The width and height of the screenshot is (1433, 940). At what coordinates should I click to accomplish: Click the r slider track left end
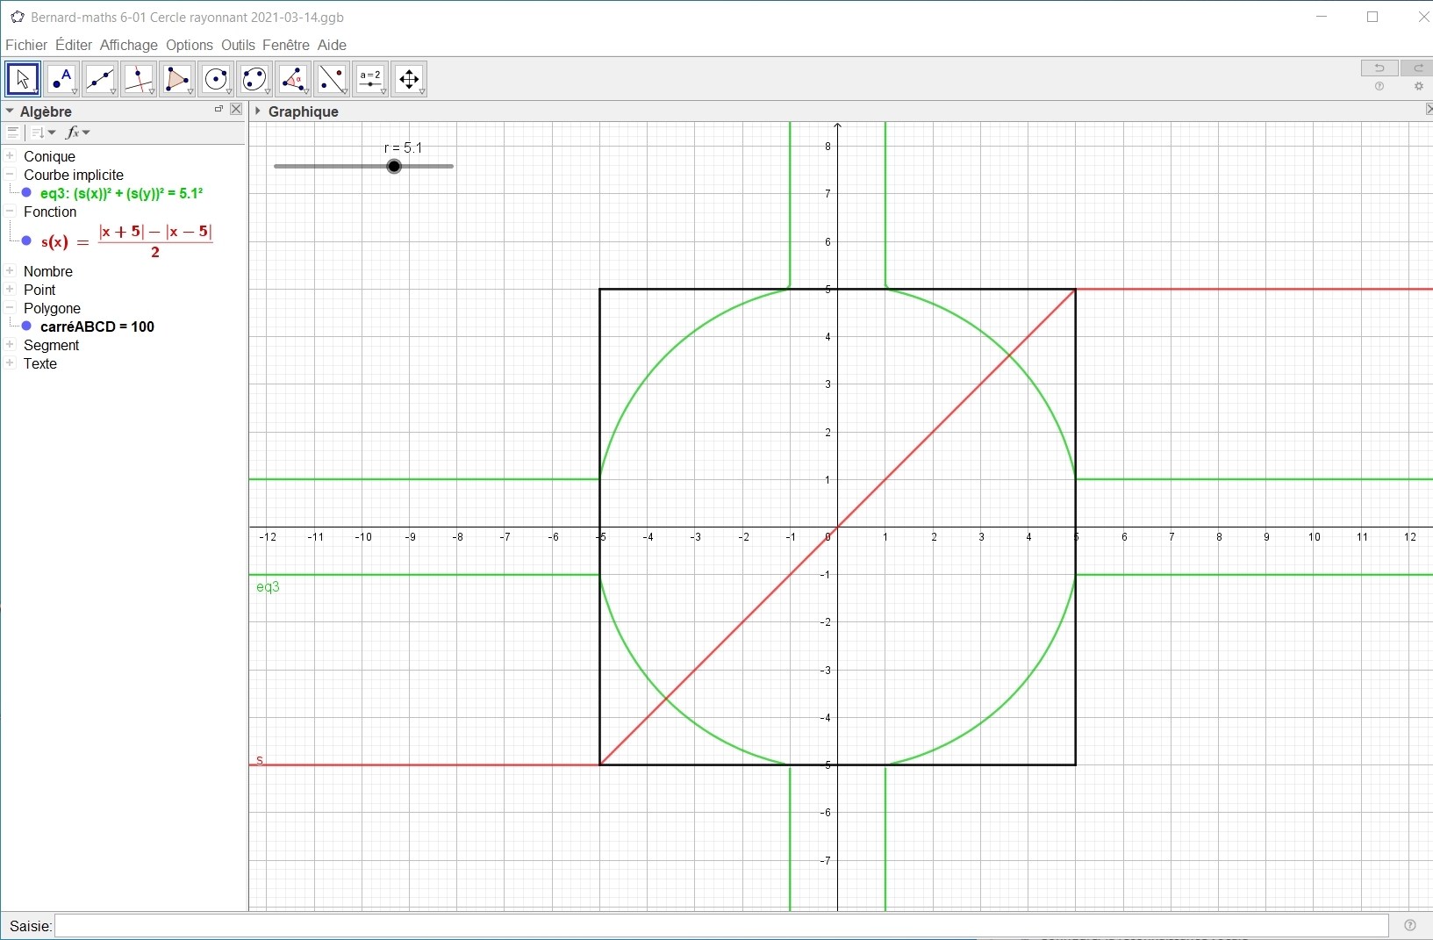click(x=277, y=167)
